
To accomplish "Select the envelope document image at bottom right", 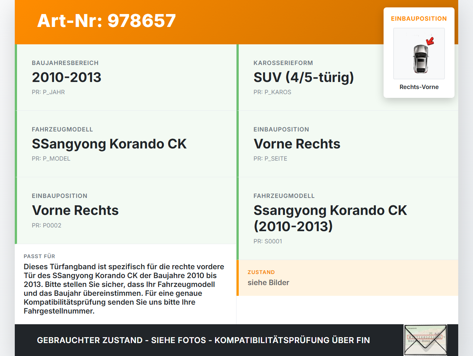I will pyautogui.click(x=425, y=340).
